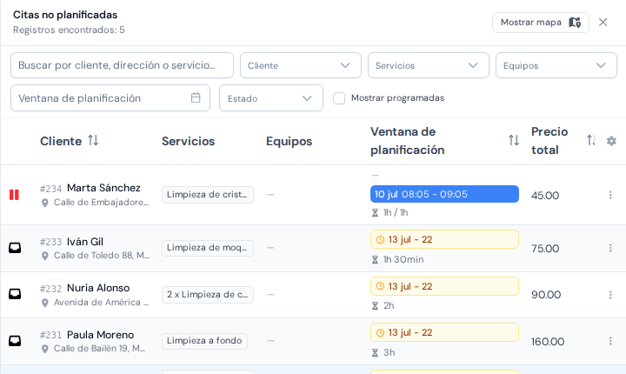The width and height of the screenshot is (626, 374).
Task: Click client name Paula Moreno
Action: [x=100, y=335]
